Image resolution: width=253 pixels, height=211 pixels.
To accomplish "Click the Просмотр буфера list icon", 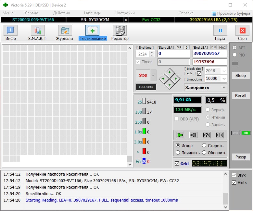I will tap(213, 13).
